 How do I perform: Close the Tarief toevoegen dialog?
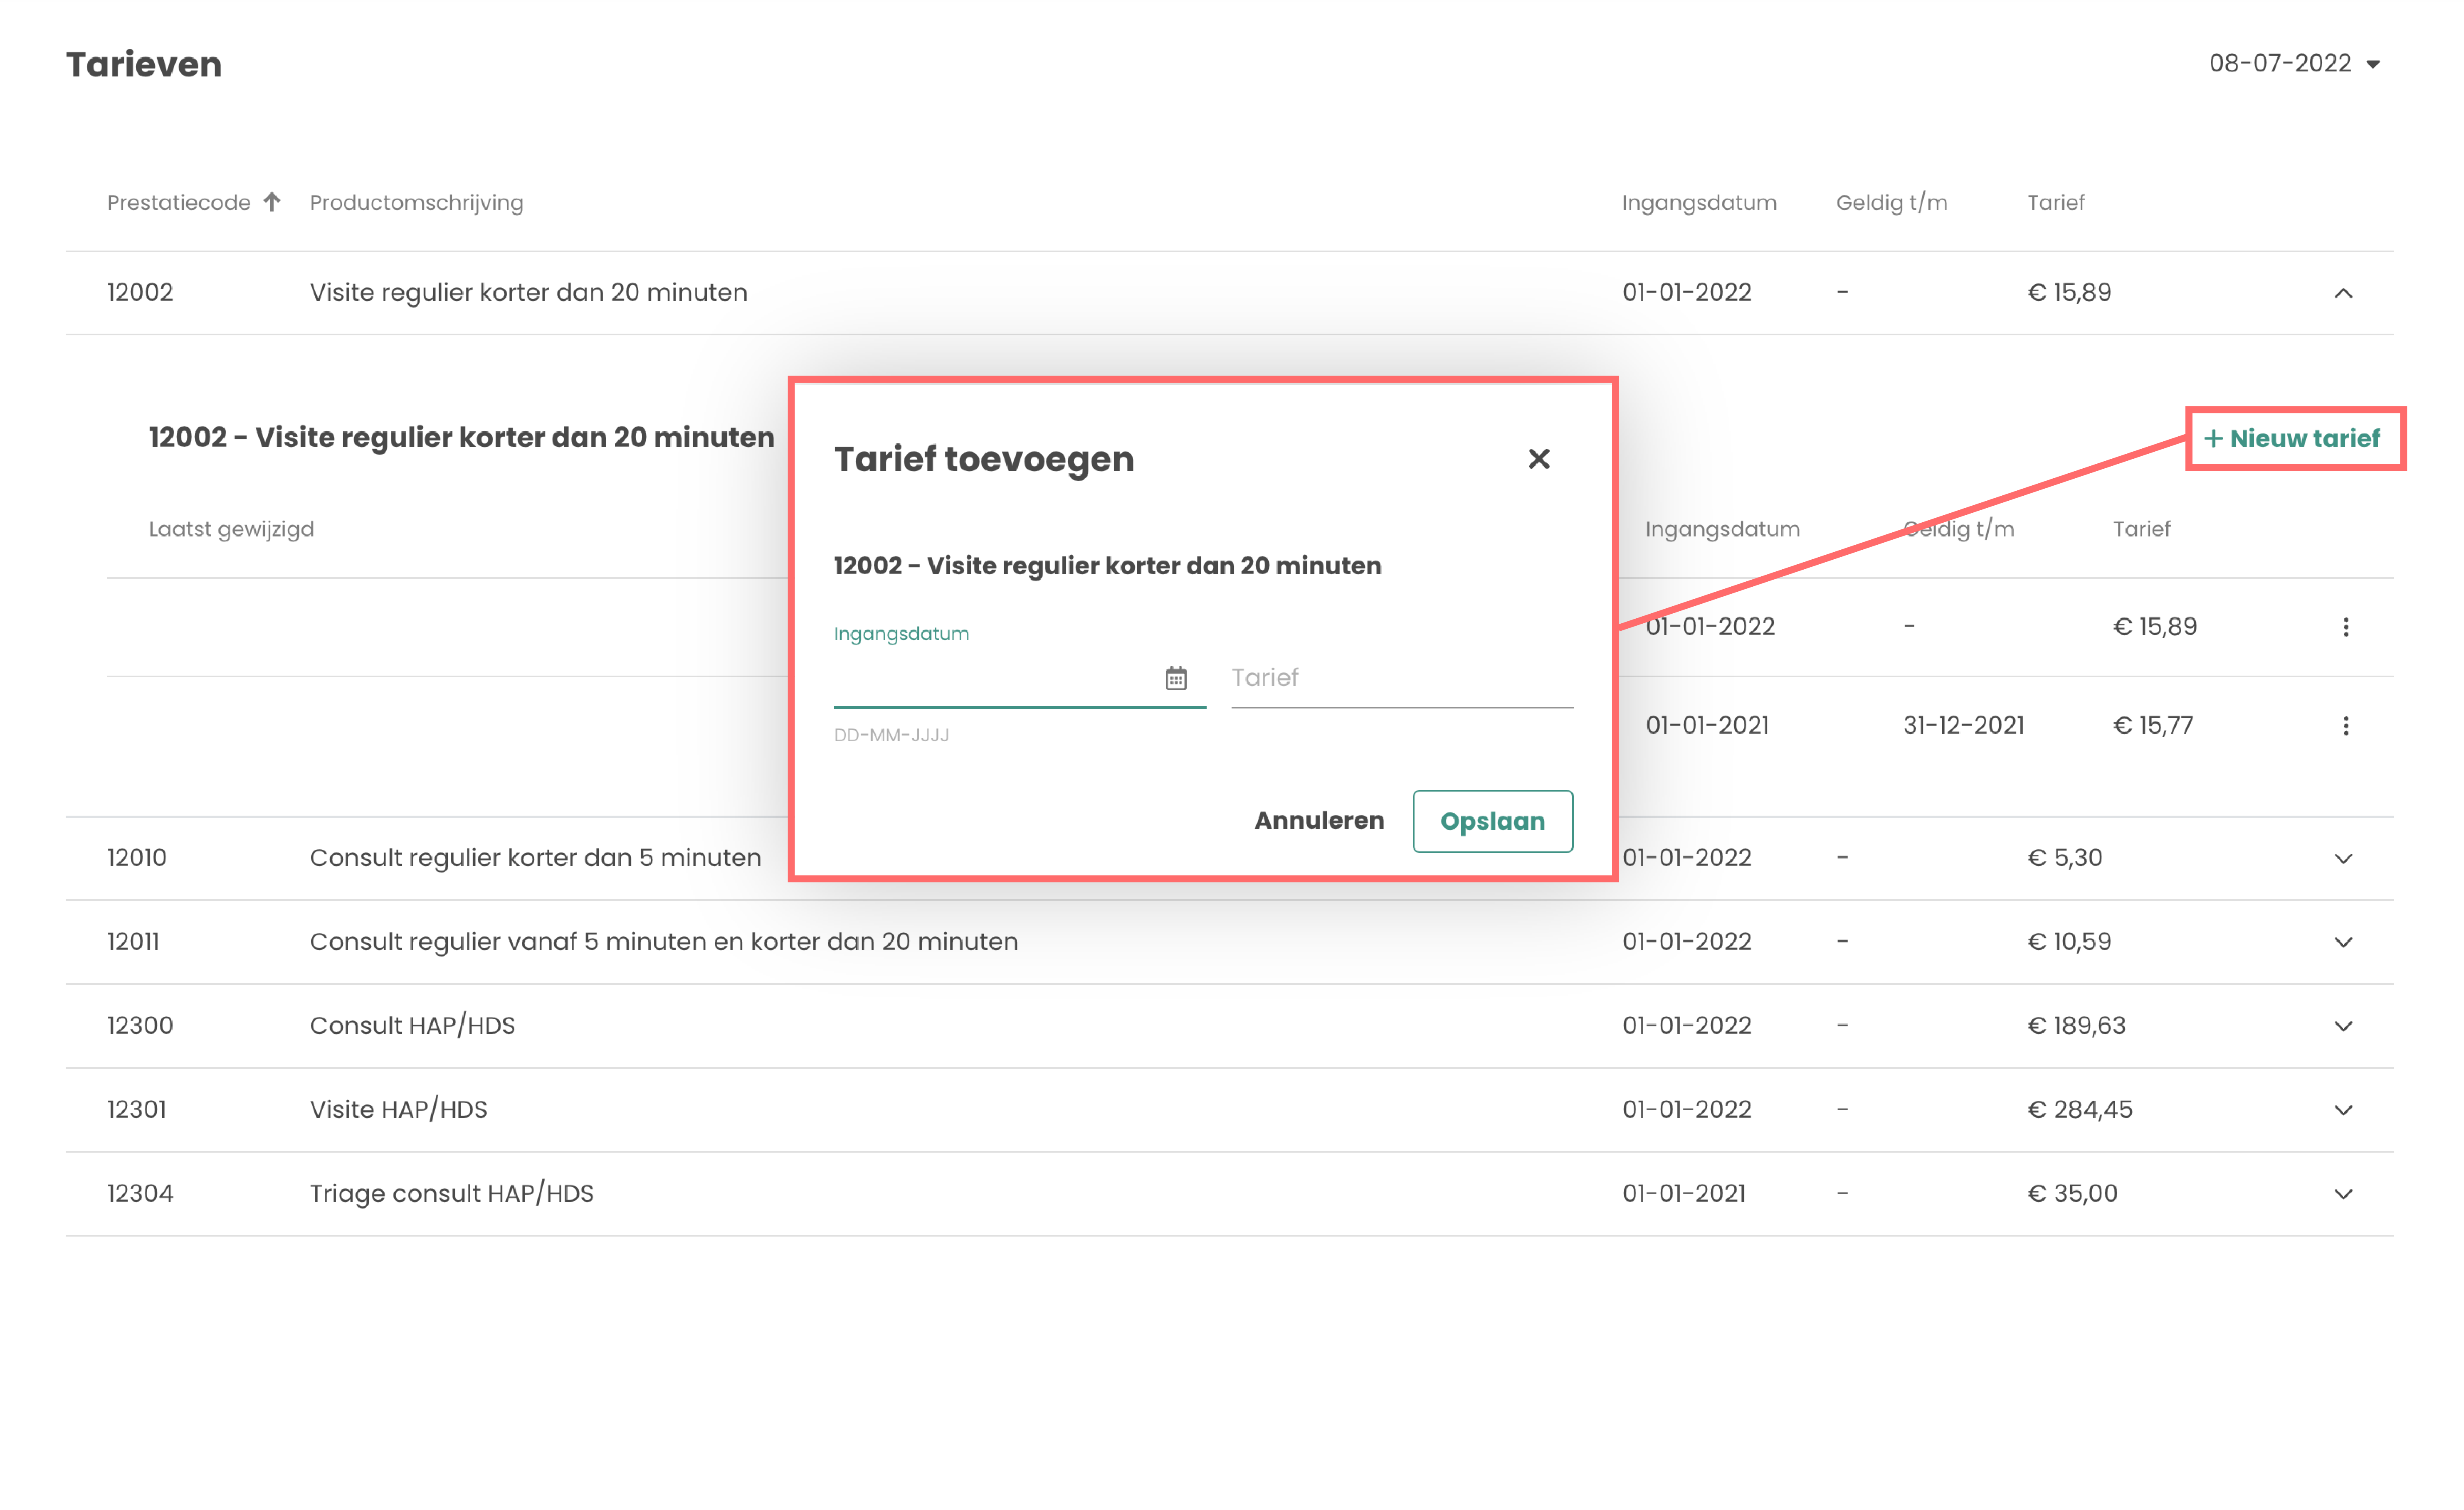1538,459
